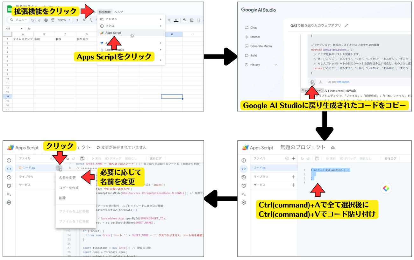Open the 関数なし function dropdown in 無題のプロジェクト window
Viewport: 414px width, 260px height.
365,158
